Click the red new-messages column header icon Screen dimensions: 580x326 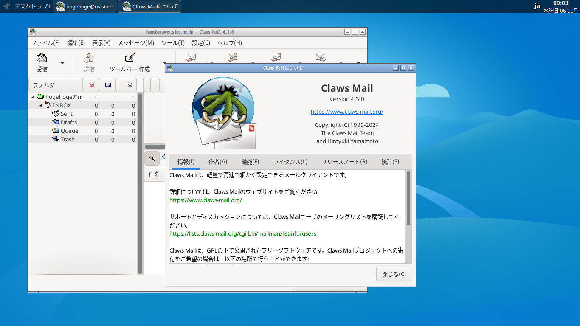point(91,85)
